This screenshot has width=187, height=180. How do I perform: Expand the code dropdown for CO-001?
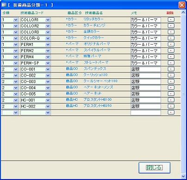pyautogui.click(x=48, y=69)
